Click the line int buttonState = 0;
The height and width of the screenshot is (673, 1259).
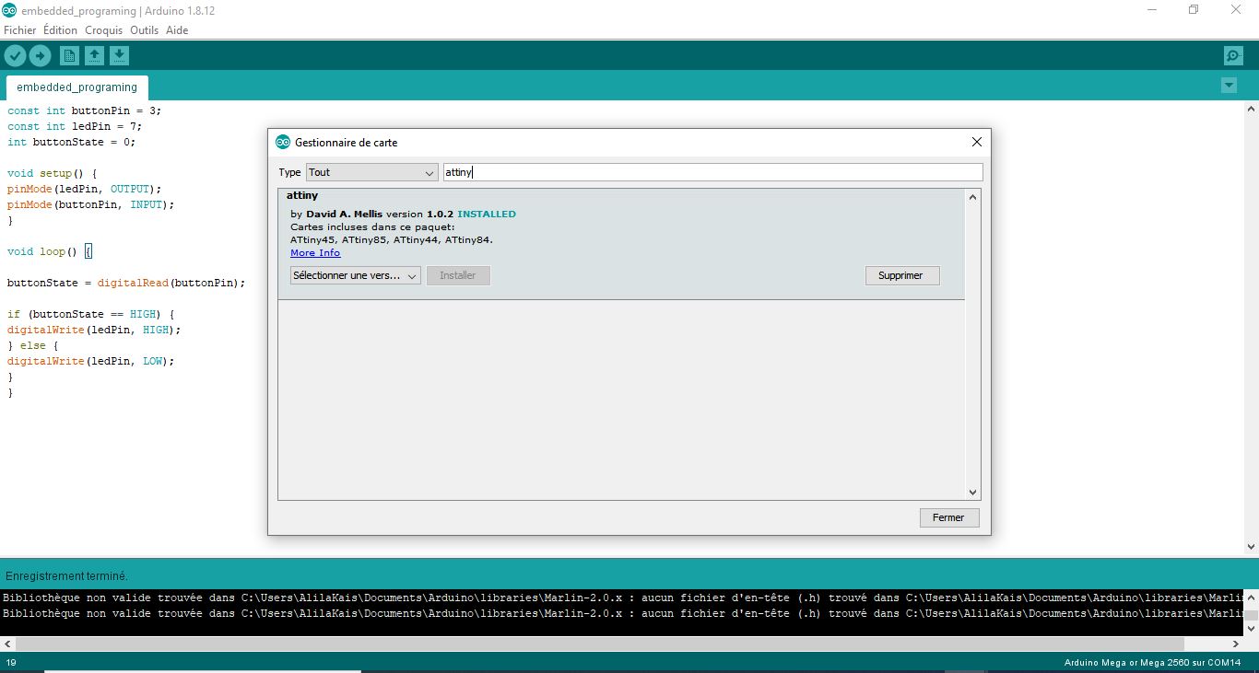[71, 142]
